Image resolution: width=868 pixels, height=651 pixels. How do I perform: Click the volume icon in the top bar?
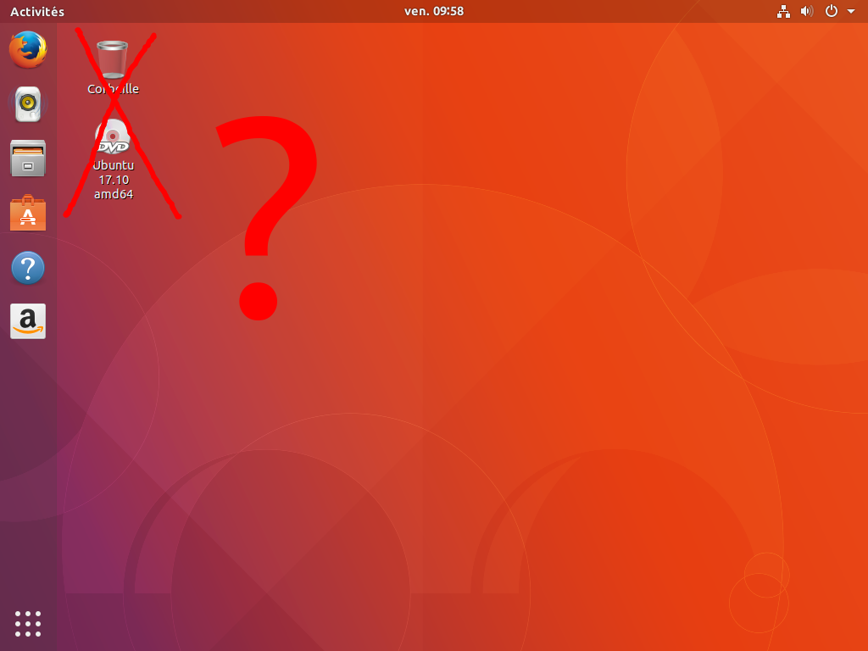(806, 11)
